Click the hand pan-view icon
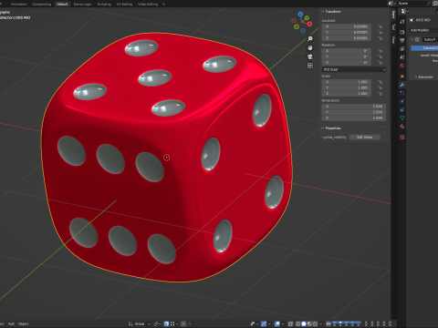This screenshot has height=328, width=438. 310,47
